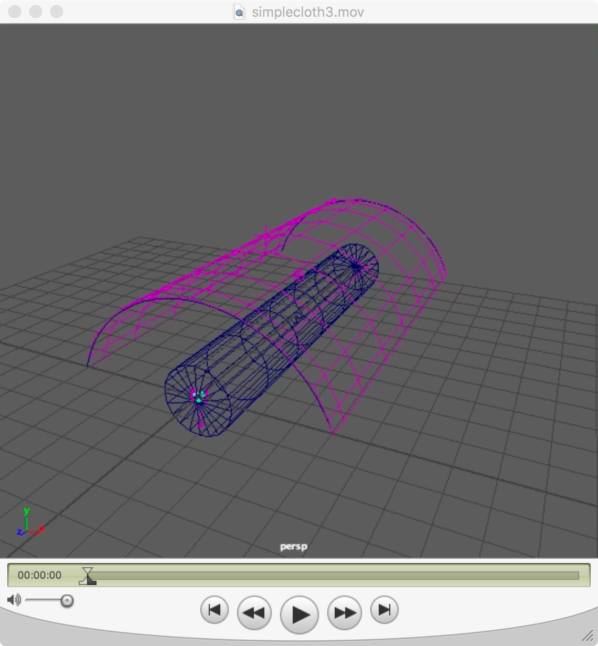Click the simplecloth3.mov window title text
Screen dimensions: 598x646
click(307, 12)
